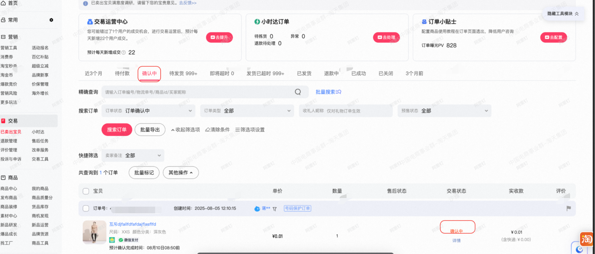Open 商品中心 in the sidebar
The height and width of the screenshot is (254, 595).
pyautogui.click(x=9, y=189)
